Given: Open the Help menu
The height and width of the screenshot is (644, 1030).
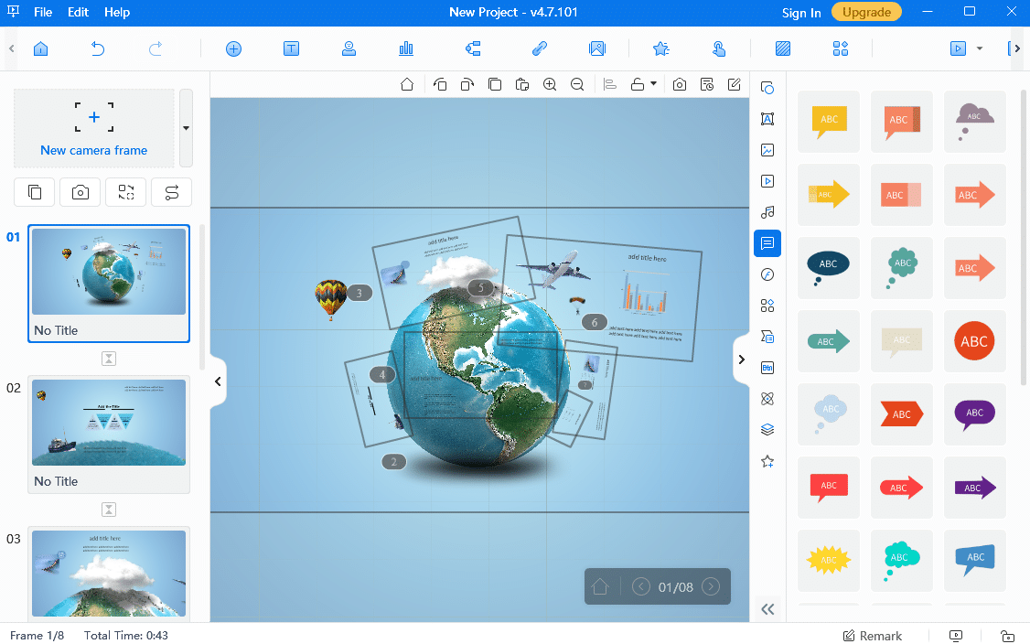Looking at the screenshot, I should coord(117,13).
